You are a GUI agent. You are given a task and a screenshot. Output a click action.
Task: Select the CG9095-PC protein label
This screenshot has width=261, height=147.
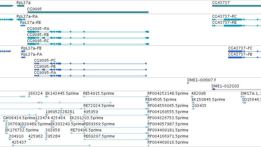[x=45, y=61]
